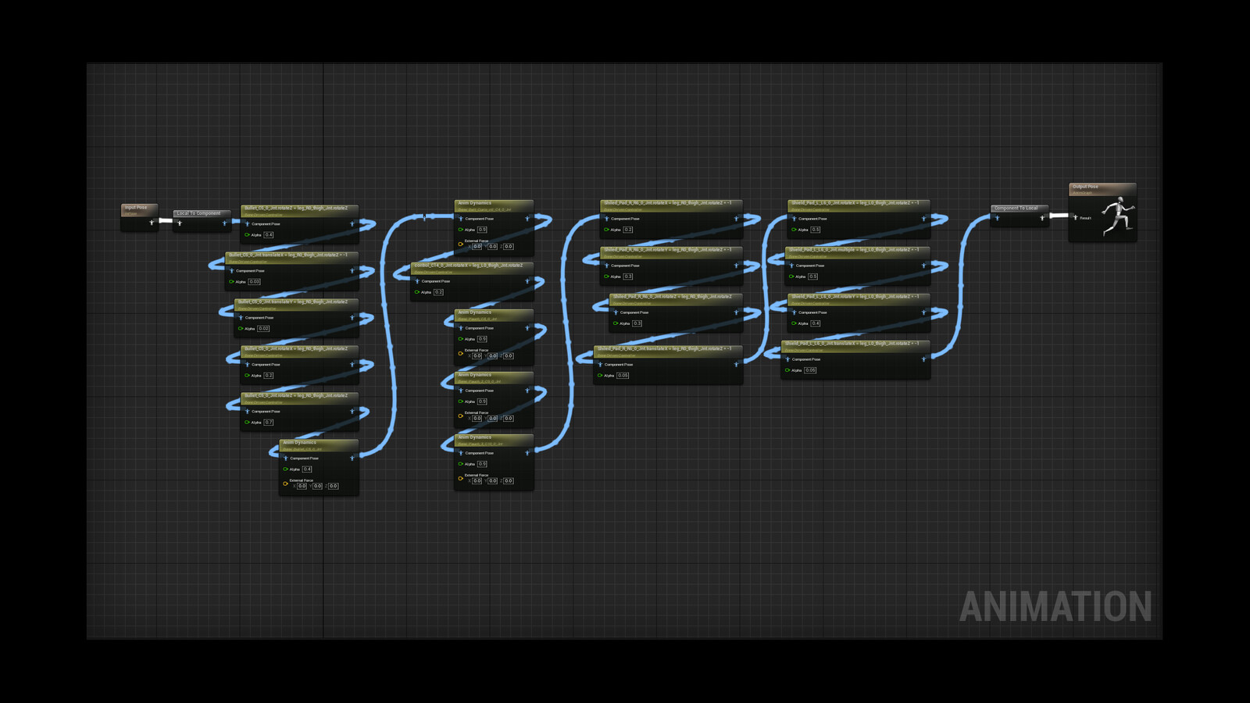Click the output pose pin of Component To Local node
1250x703 pixels.
pos(1041,218)
